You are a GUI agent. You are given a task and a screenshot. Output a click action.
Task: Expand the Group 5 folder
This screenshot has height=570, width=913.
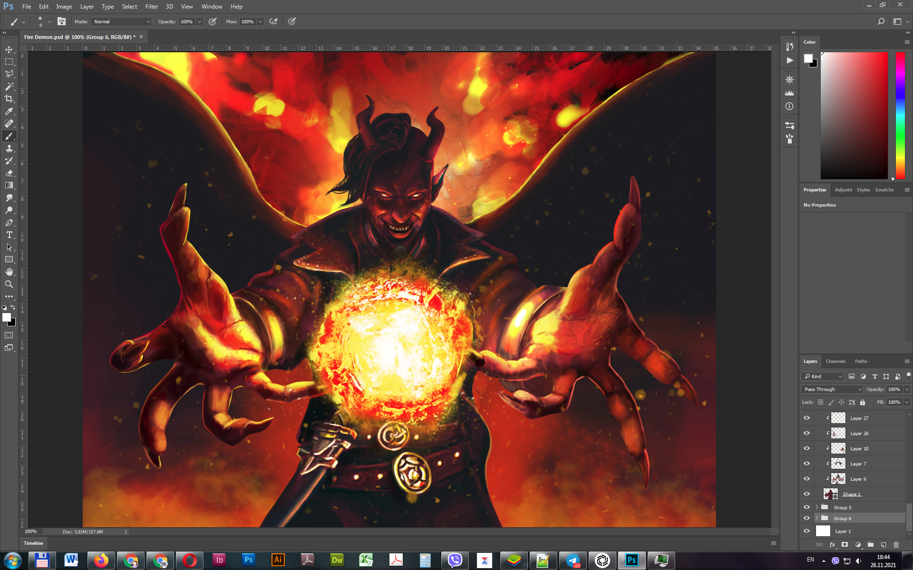point(817,507)
